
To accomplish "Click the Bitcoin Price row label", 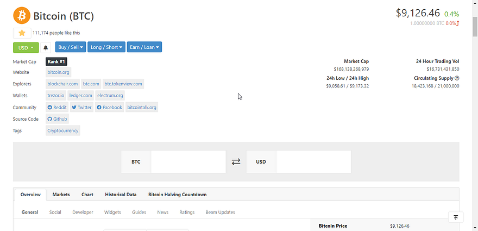I will click(x=333, y=226).
